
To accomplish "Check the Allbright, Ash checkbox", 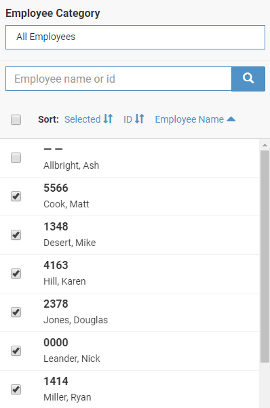I will click(x=16, y=158).
